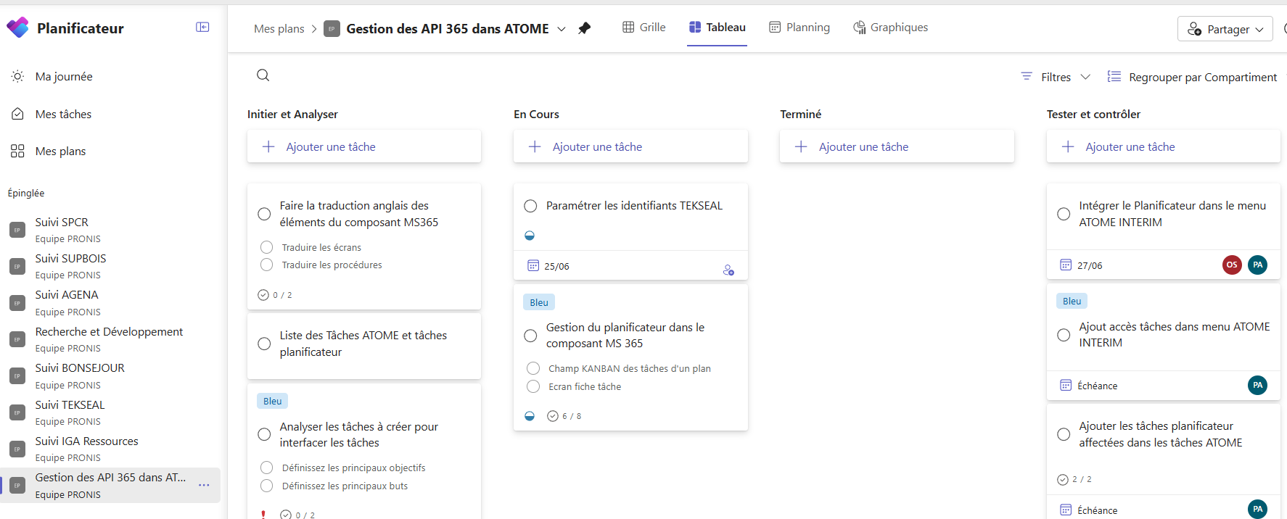The image size is (1287, 519).
Task: Open the Suivi IGA Ressources plan
Action: click(x=110, y=449)
